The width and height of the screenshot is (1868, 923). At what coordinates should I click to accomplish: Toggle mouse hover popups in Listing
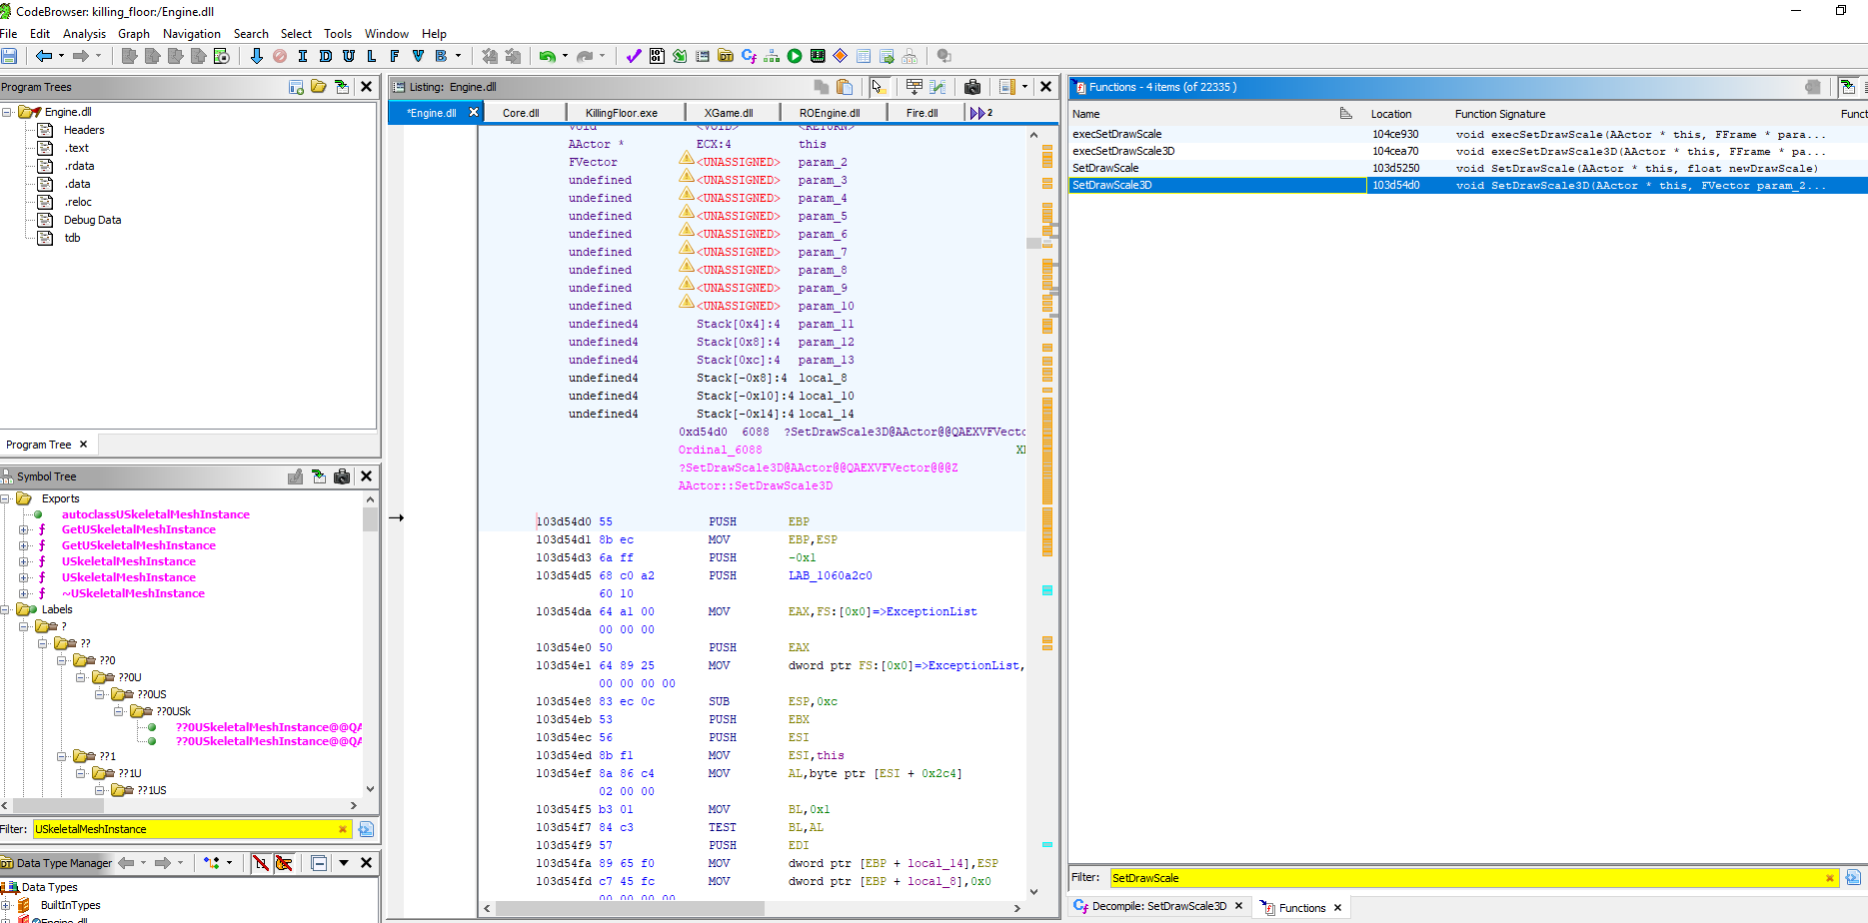(x=879, y=87)
